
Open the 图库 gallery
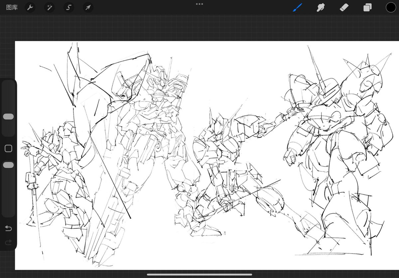click(x=12, y=7)
